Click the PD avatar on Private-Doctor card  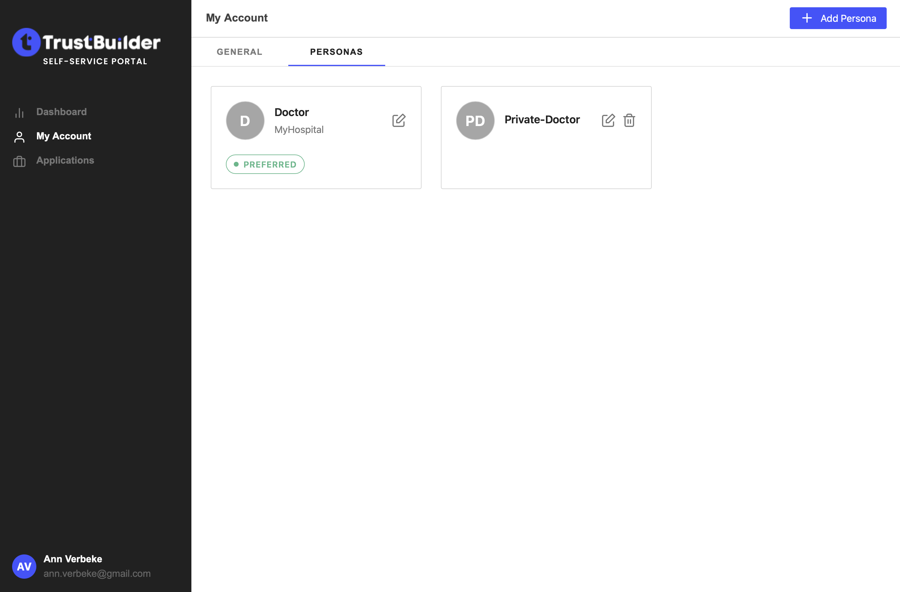(475, 121)
